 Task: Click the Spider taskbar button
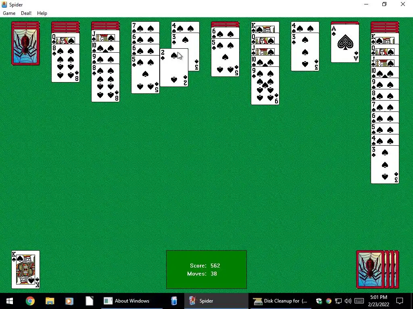pos(216,301)
